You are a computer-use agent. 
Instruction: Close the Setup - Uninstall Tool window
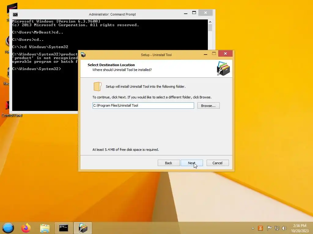(225, 54)
